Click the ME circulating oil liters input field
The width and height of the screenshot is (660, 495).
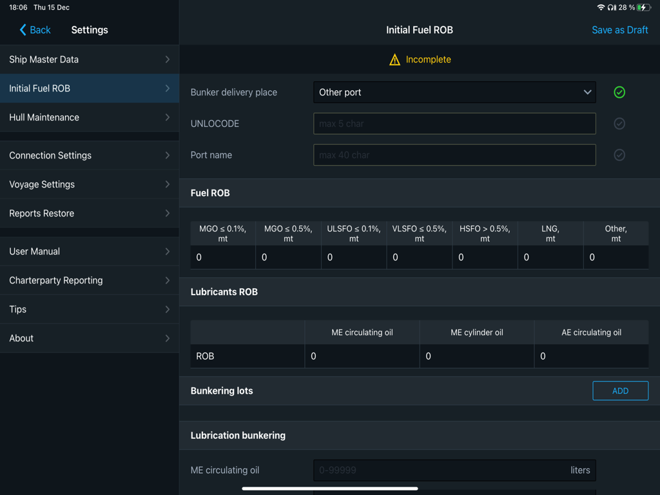[x=454, y=470]
